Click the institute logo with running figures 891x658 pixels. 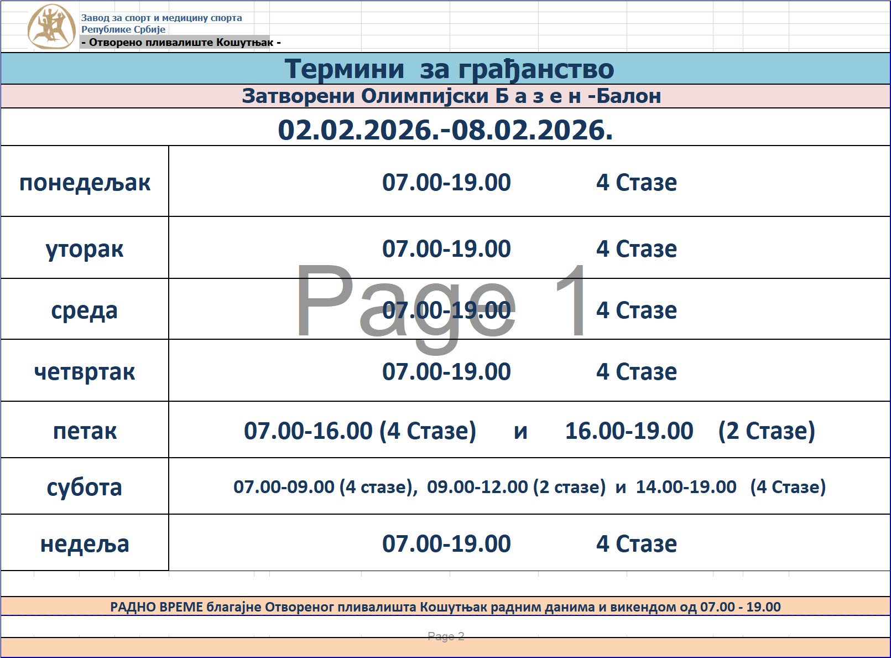pos(51,27)
